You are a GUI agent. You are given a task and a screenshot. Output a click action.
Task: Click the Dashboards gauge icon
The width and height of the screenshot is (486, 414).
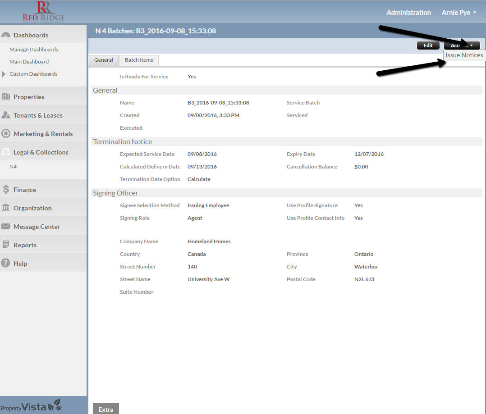point(6,35)
